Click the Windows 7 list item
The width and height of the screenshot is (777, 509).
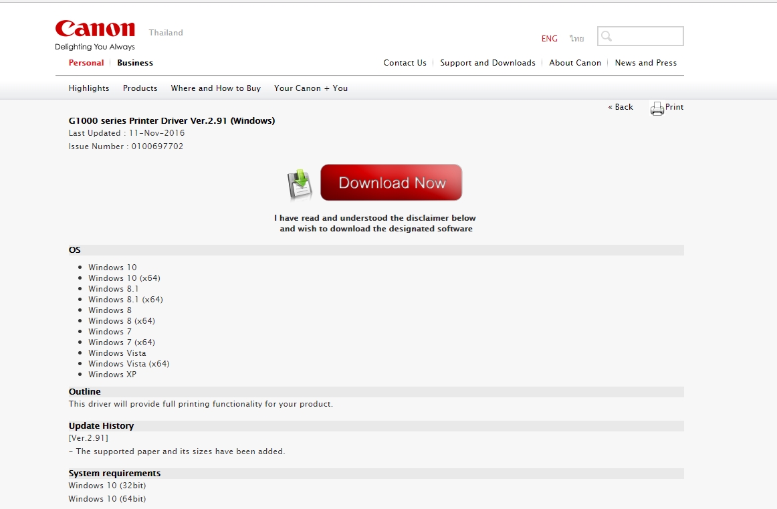tap(110, 332)
